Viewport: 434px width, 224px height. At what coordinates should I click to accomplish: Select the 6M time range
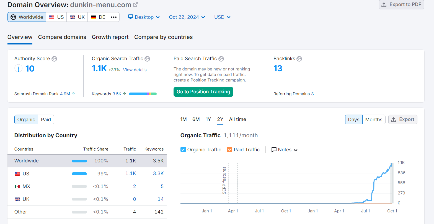(196, 119)
